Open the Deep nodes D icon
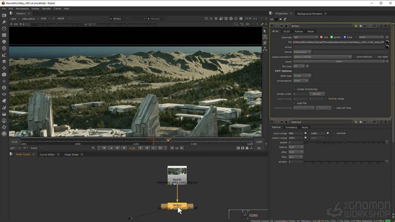Screen dimensions: 395x222 click(x=4, y=87)
